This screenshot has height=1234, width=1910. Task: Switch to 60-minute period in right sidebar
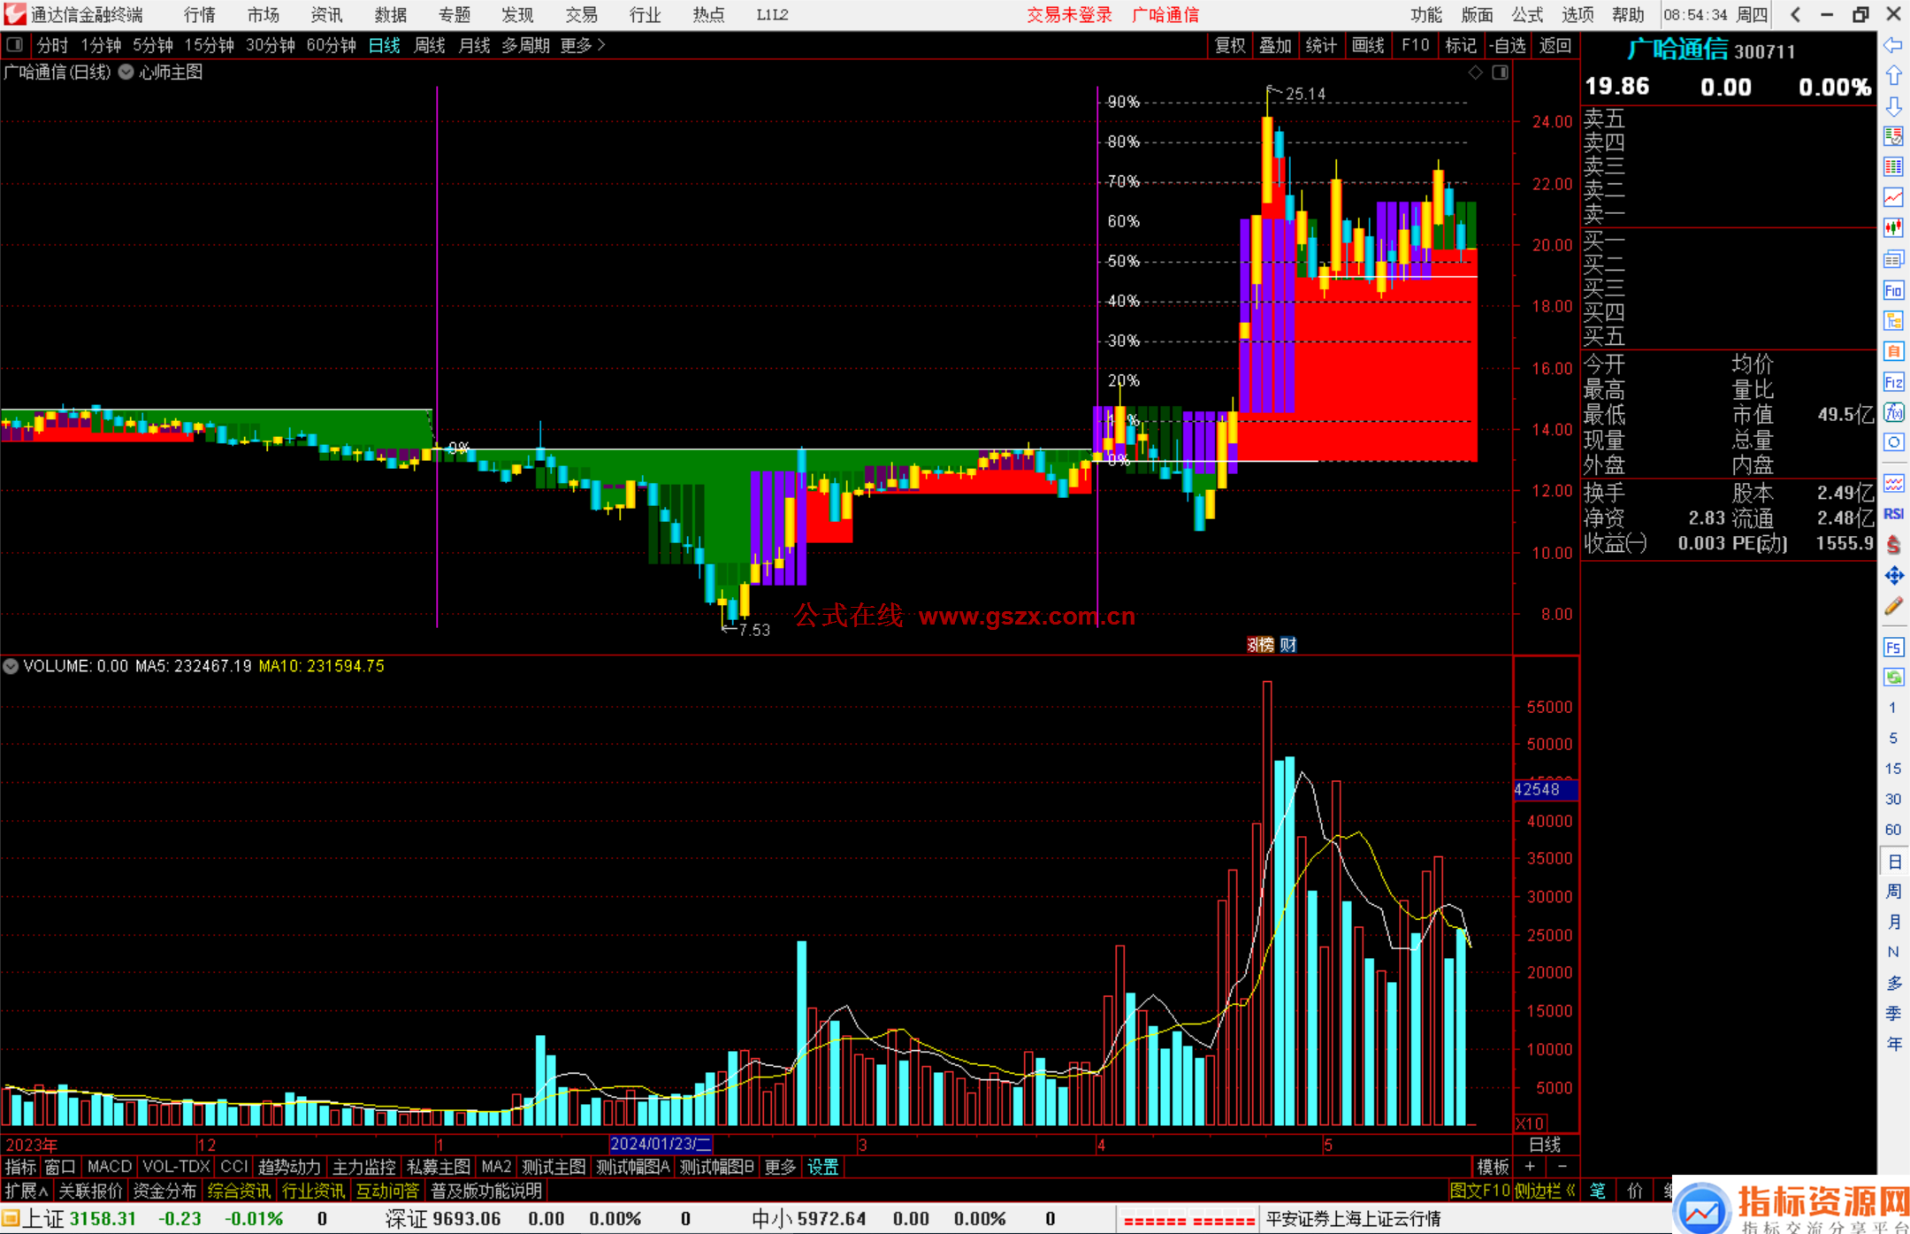pos(1892,830)
